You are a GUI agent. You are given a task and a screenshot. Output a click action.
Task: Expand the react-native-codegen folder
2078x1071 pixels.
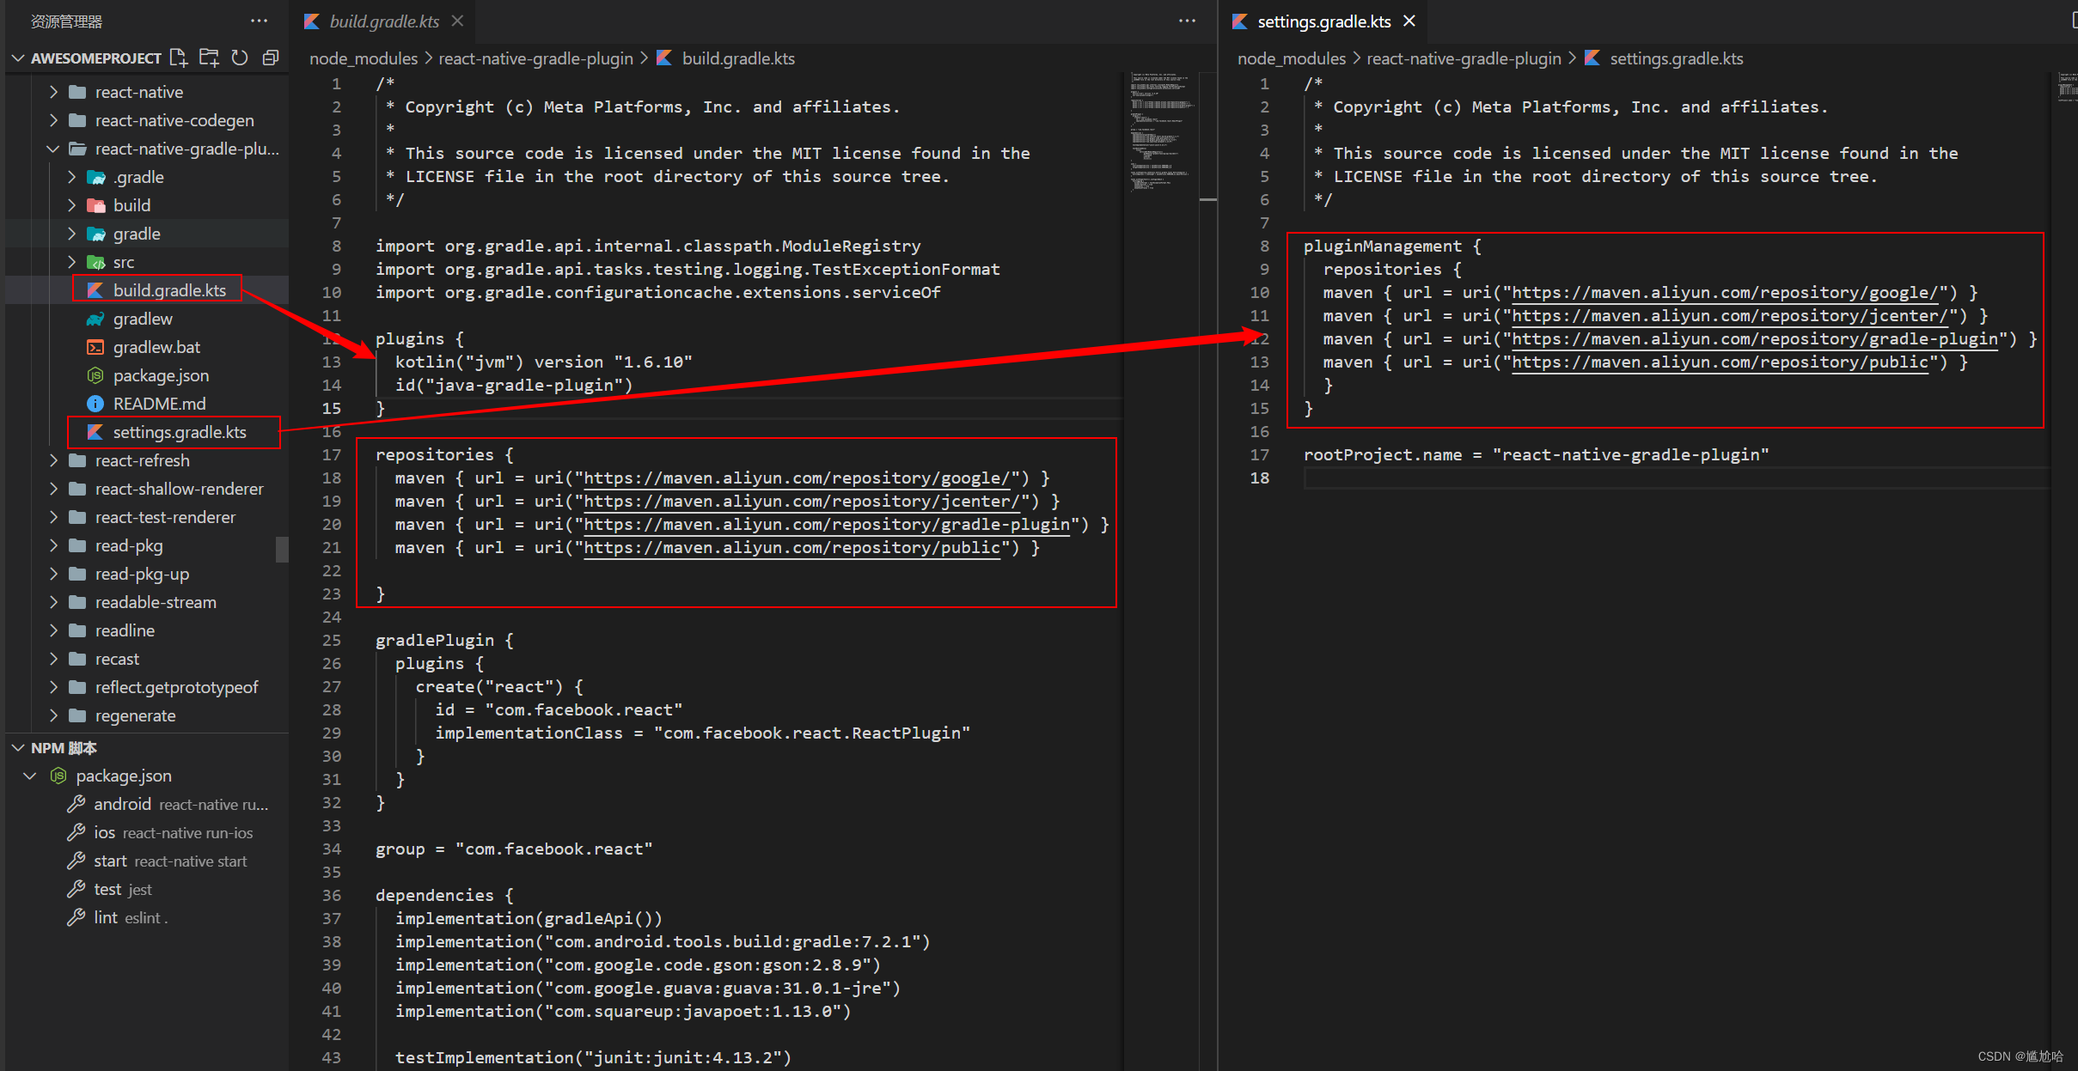pyautogui.click(x=174, y=120)
